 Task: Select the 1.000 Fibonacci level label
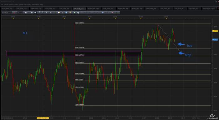click(x=79, y=87)
